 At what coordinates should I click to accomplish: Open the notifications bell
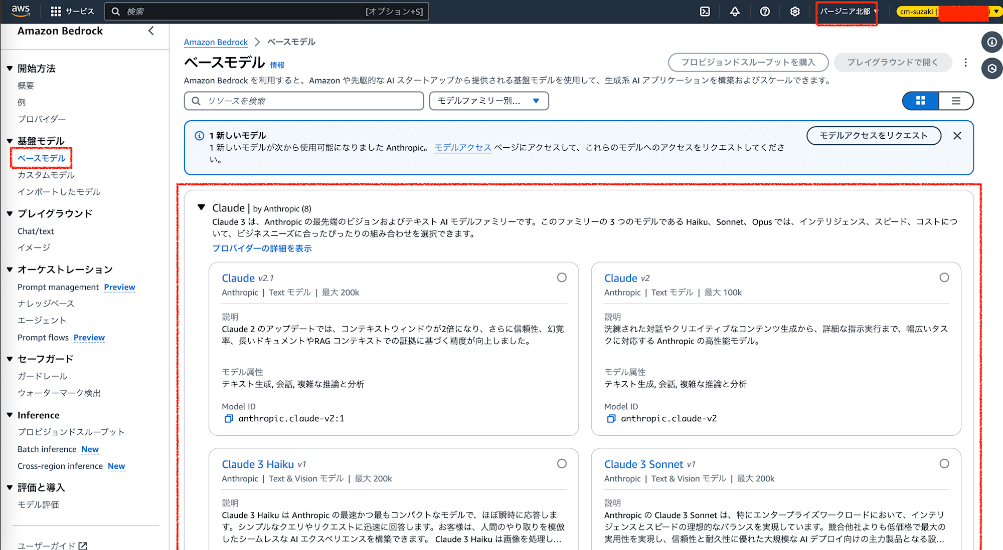click(735, 11)
